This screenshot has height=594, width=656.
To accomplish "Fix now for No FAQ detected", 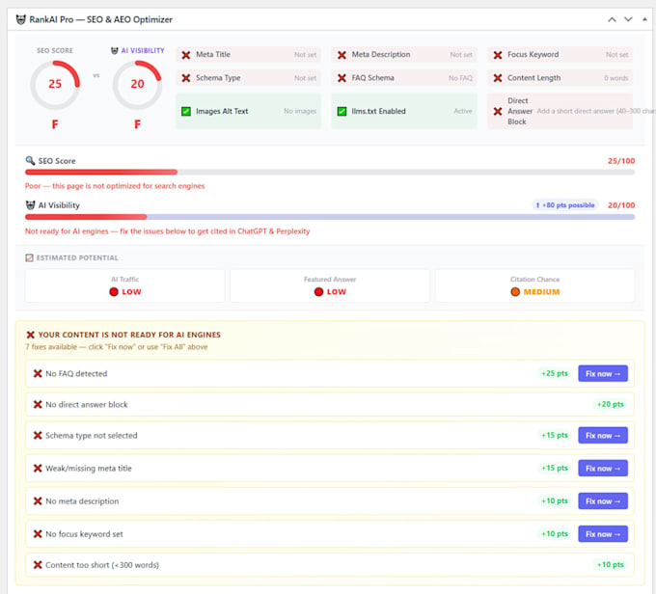I will point(603,373).
